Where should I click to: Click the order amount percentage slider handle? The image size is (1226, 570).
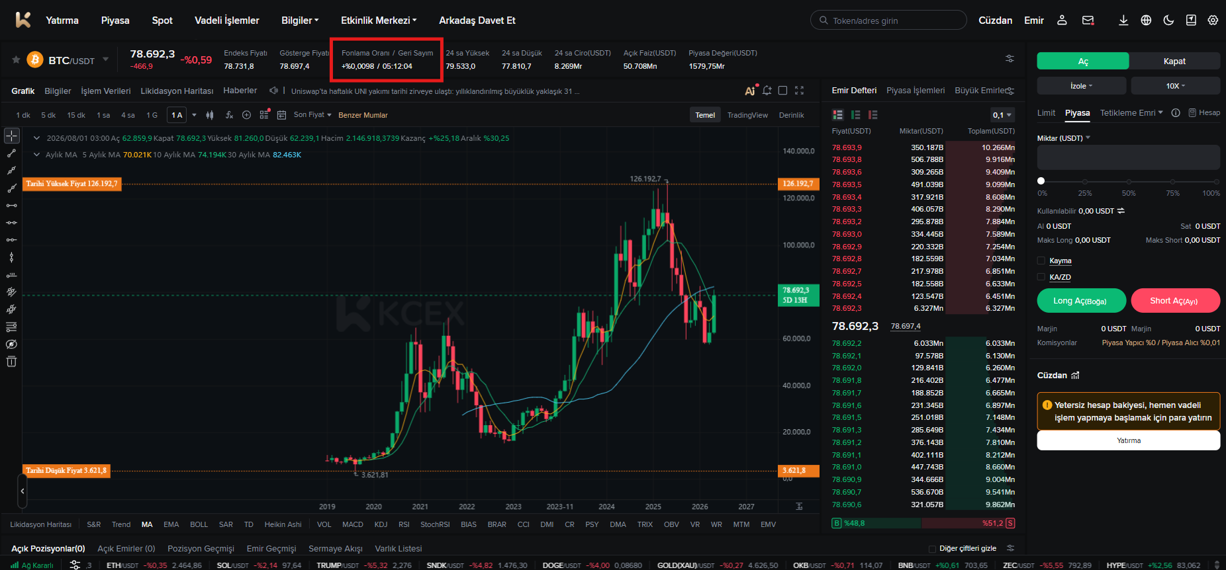(1041, 181)
